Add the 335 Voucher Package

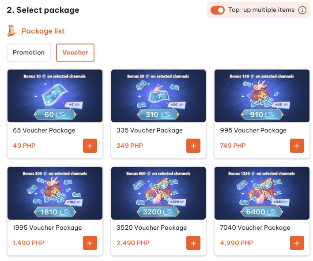tap(193, 146)
